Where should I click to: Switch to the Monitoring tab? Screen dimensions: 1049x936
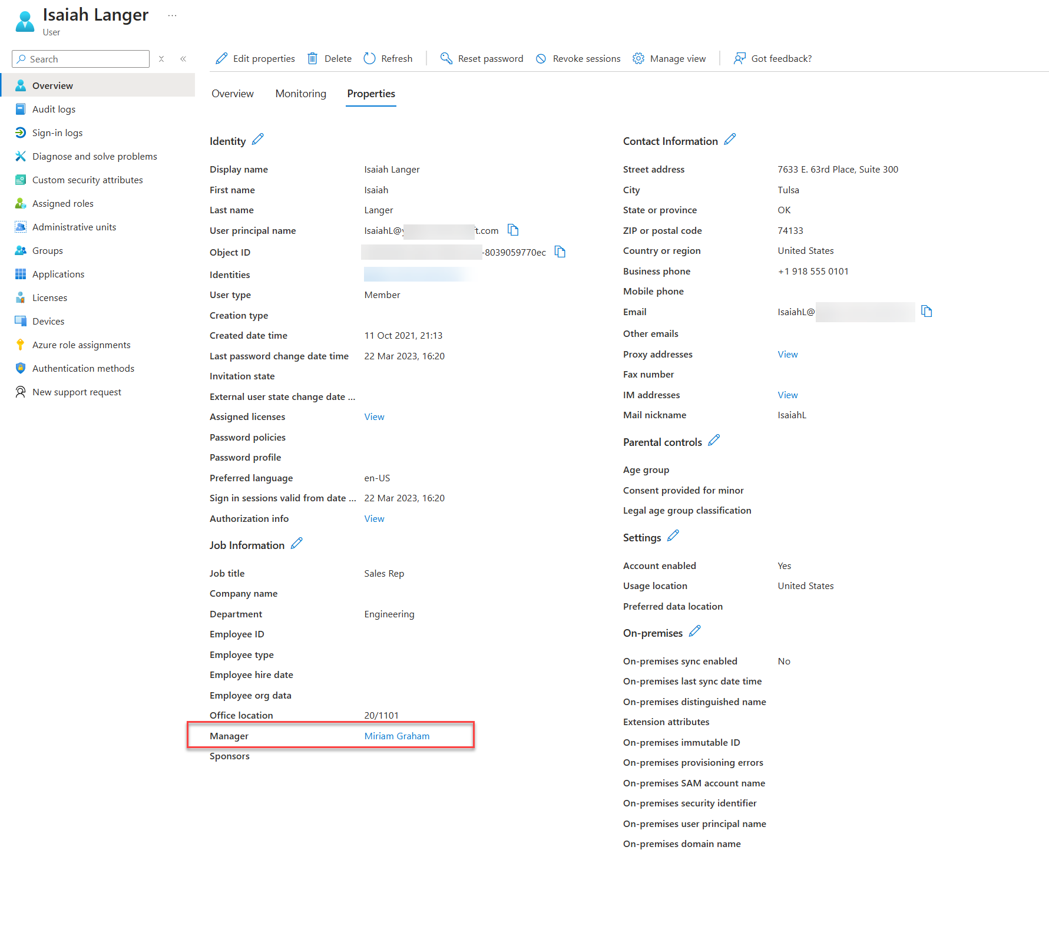[x=300, y=93]
